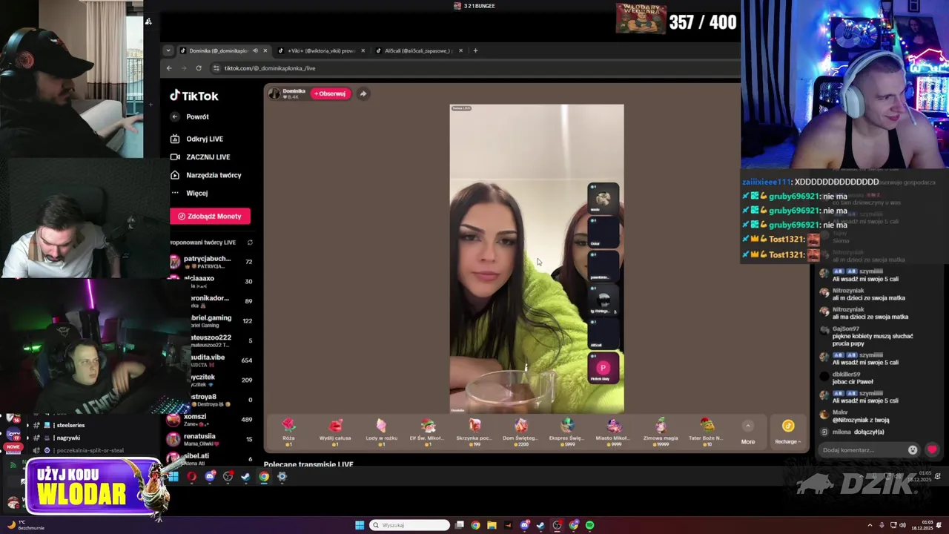Select ZACZNIJ LIVE in the sidebar

[x=200, y=157]
